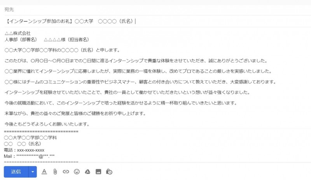Viewport: 311px width, 180px height.
Task: Insert a photo with the image icon
Action: (x=98, y=172)
